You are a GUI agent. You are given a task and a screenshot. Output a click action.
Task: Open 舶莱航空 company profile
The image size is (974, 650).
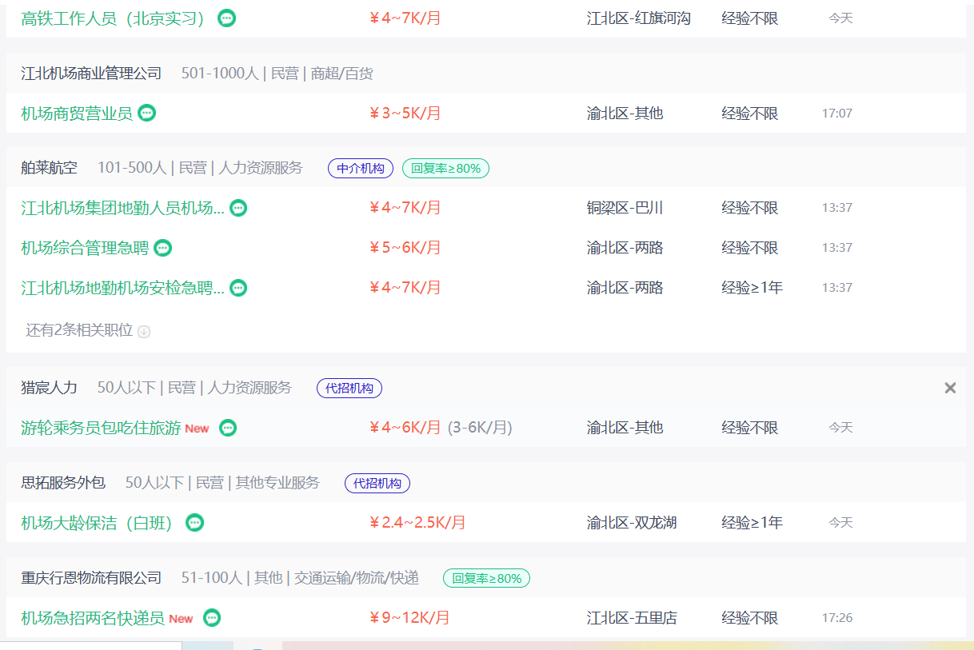pos(49,168)
